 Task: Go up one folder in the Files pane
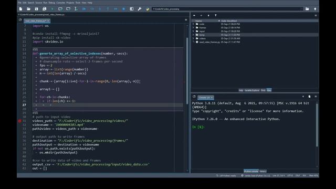tap(208, 15)
